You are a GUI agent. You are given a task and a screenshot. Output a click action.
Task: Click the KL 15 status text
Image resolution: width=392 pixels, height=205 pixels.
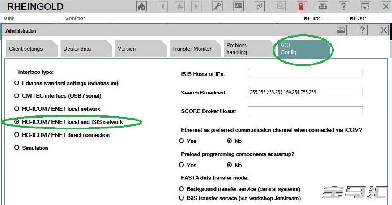point(316,18)
